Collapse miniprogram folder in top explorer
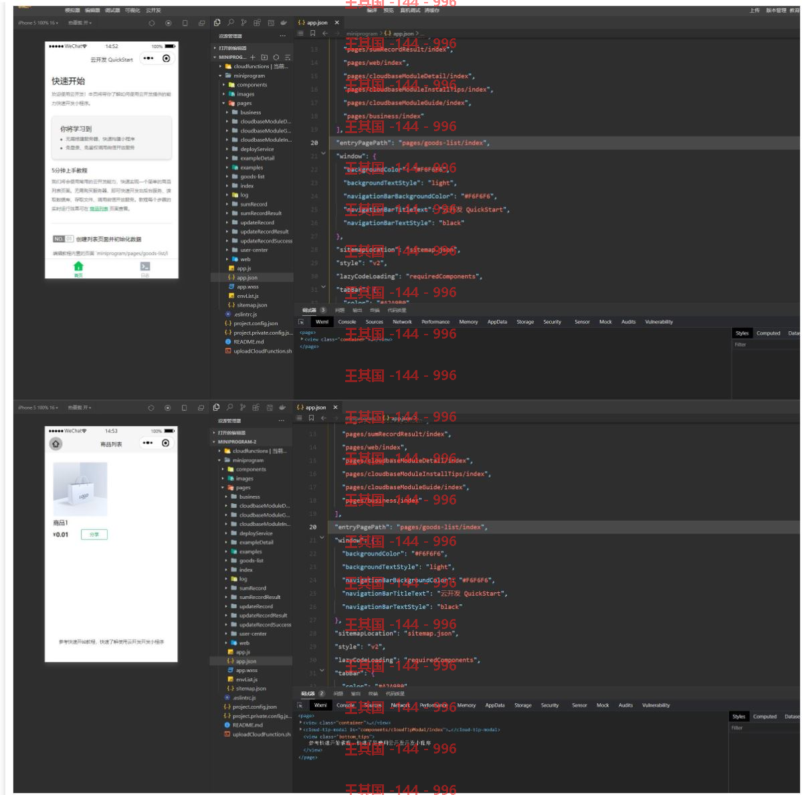 [221, 76]
